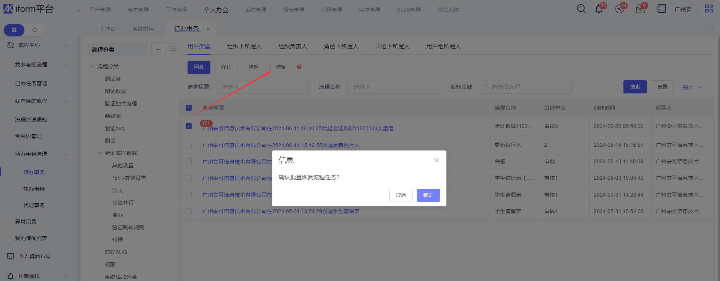
Task: Click the star favorites icon in sidebar
Action: click(35, 30)
